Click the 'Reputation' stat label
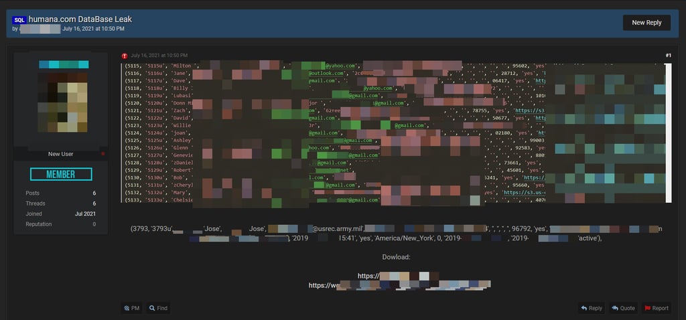 (38, 224)
